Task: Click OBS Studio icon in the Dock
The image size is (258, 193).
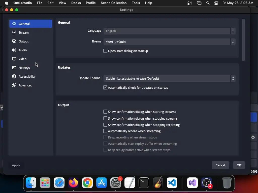Action: point(207,183)
